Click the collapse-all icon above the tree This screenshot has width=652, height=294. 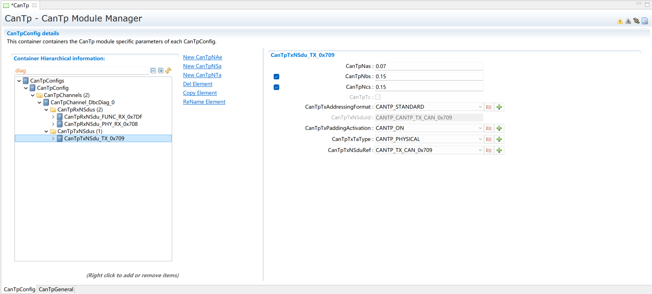[153, 71]
